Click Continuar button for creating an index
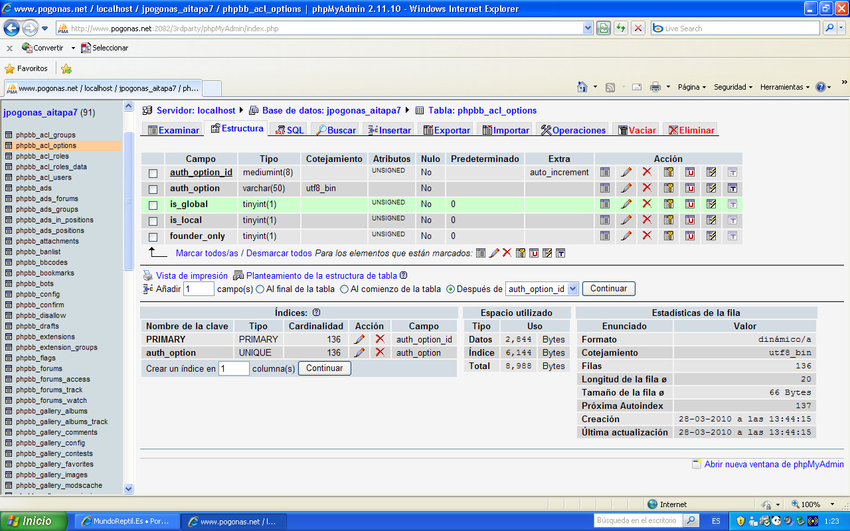The width and height of the screenshot is (850, 531). point(325,368)
